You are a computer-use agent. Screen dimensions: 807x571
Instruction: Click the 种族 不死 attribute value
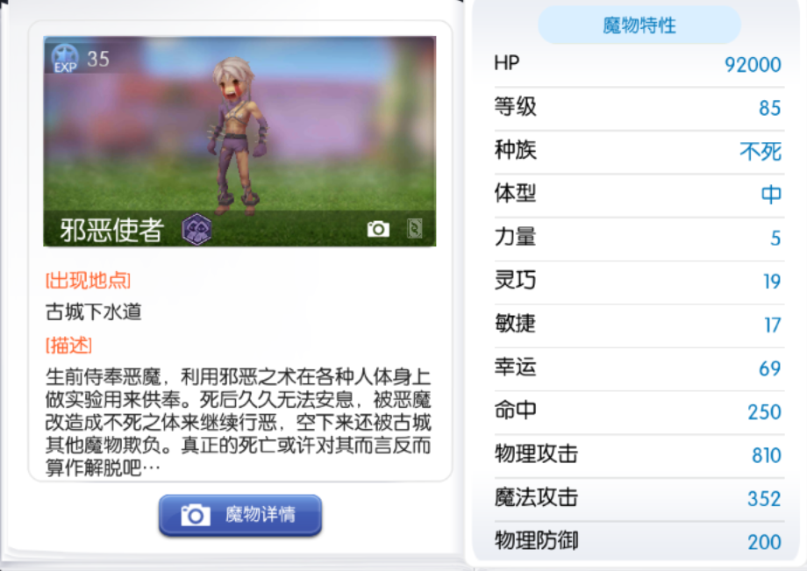pos(761,151)
